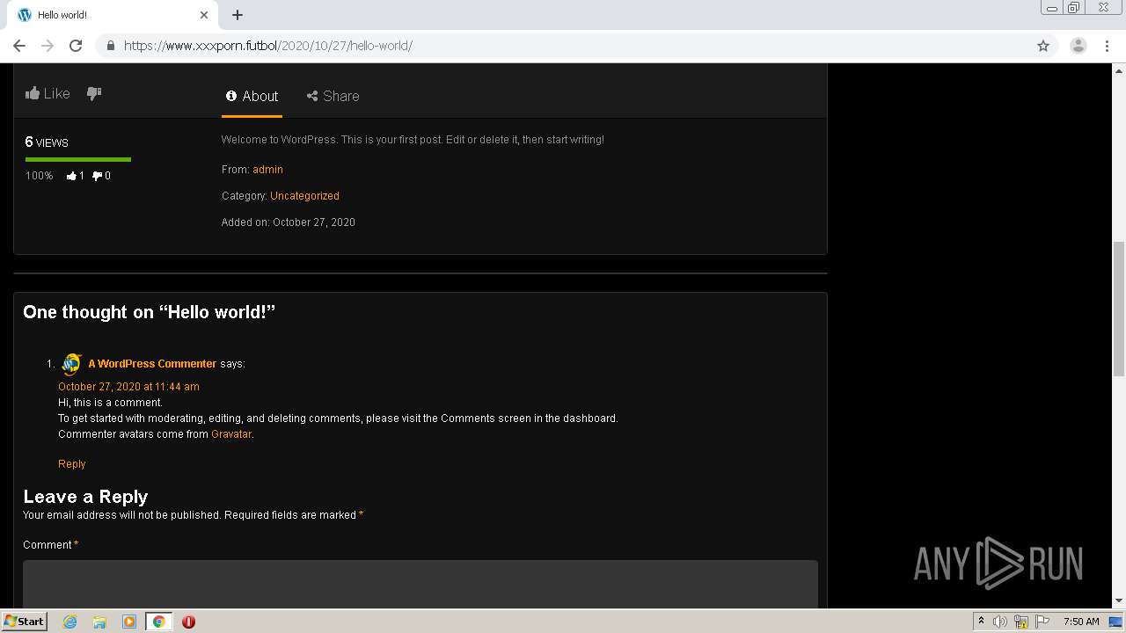Viewport: 1126px width, 633px height.
Task: Click the show desktop button
Action: pos(1115,622)
